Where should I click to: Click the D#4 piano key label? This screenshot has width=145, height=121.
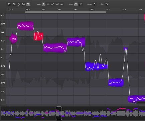pyautogui.click(x=3, y=66)
